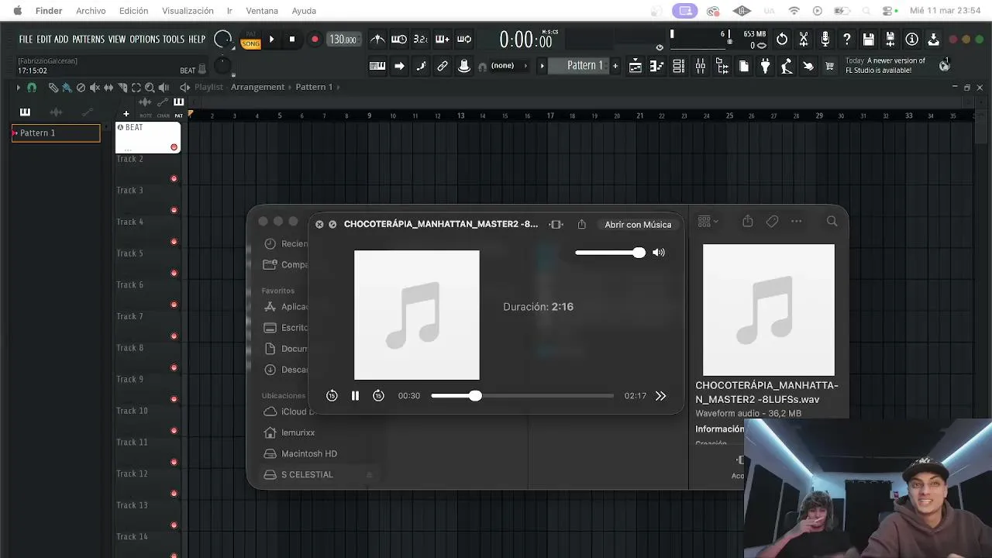The image size is (992, 558).
Task: Expand Quick Look more controls chevrons
Action: [660, 396]
